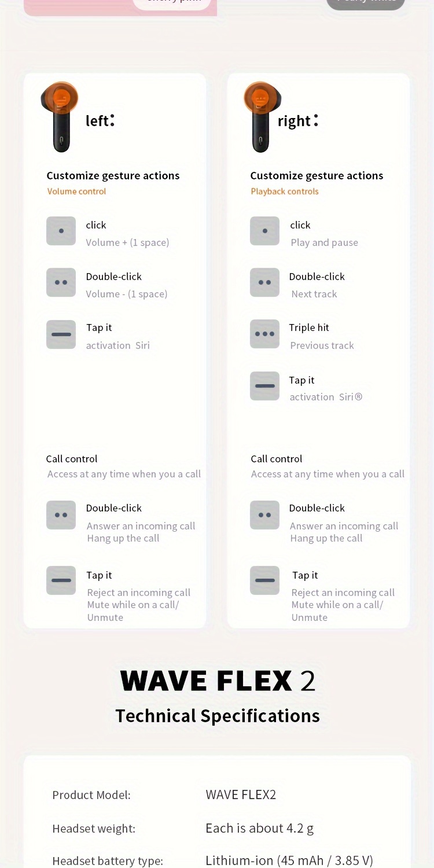This screenshot has height=868, width=434.
Task: Select the Cherry pink color option
Action: pyautogui.click(x=172, y=2)
